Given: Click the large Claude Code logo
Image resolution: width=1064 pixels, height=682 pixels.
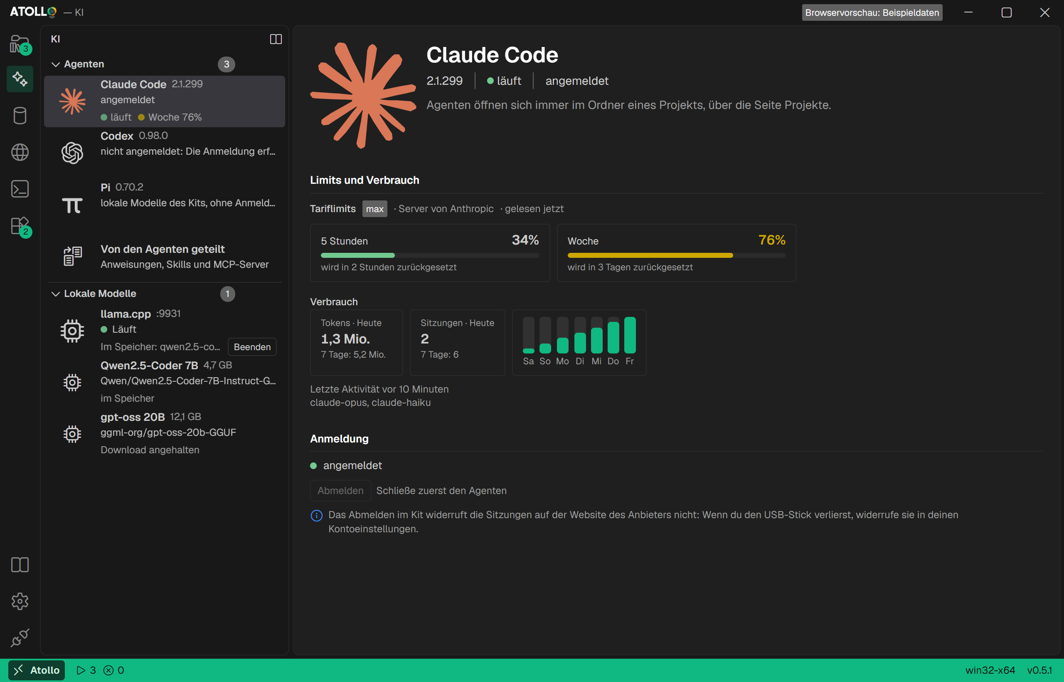Looking at the screenshot, I should coord(363,96).
